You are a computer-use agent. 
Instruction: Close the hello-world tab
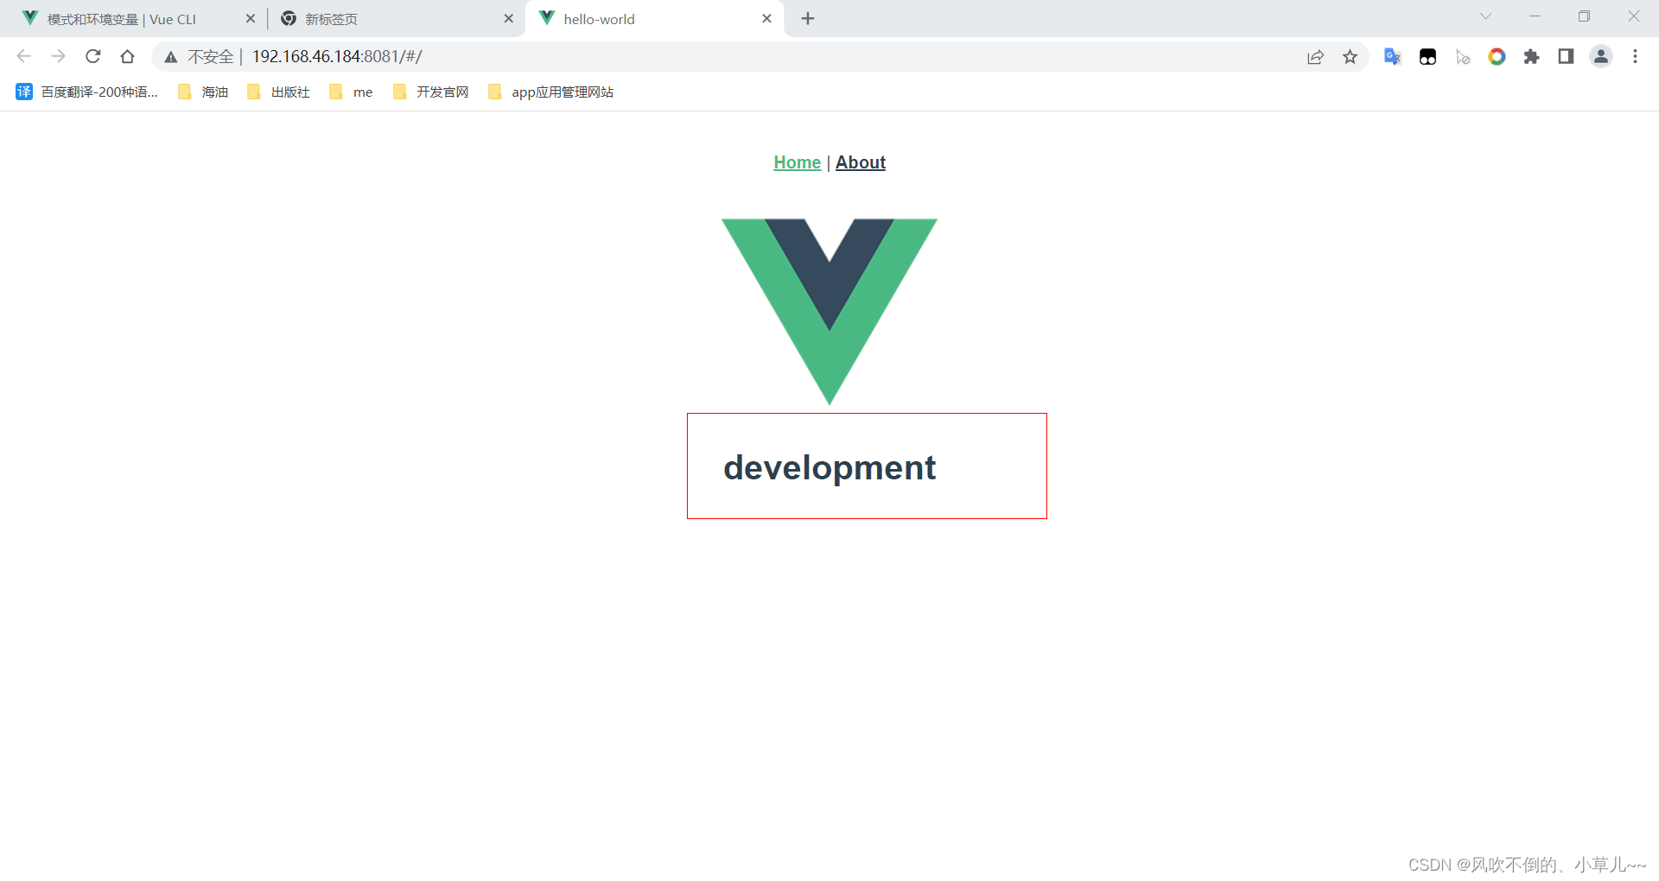tap(766, 18)
